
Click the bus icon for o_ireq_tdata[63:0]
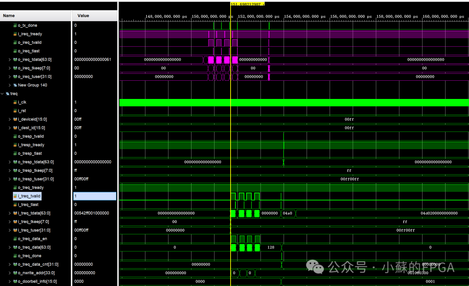(x=14, y=59)
